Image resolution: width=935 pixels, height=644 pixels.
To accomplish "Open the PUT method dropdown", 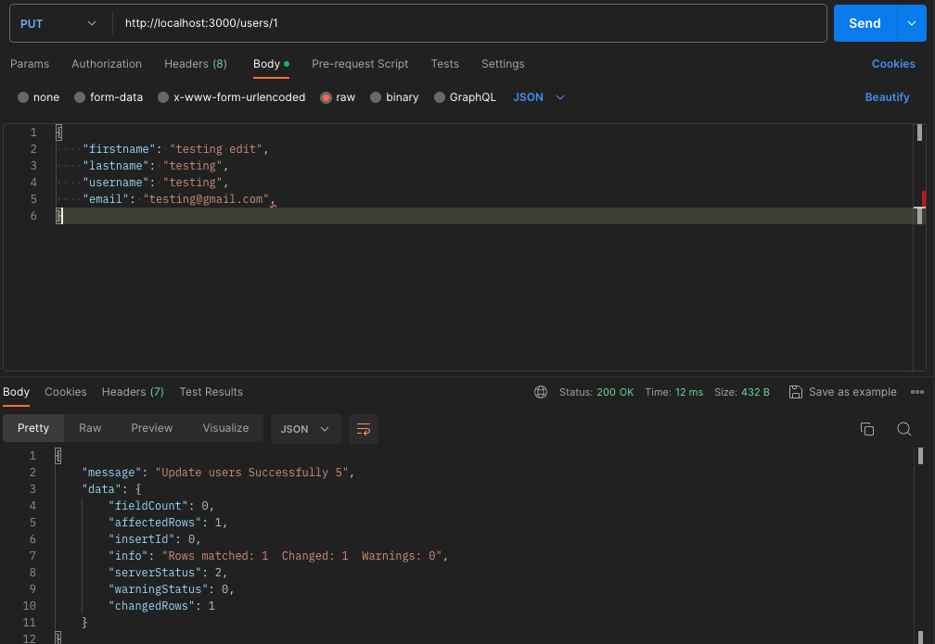I will pyautogui.click(x=58, y=23).
